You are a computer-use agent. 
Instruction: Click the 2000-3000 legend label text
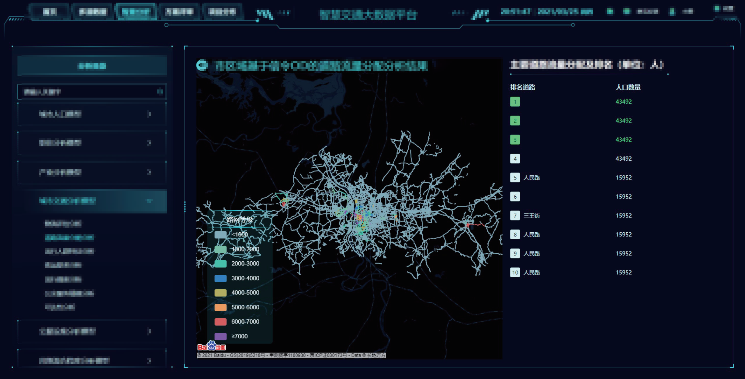pos(245,264)
